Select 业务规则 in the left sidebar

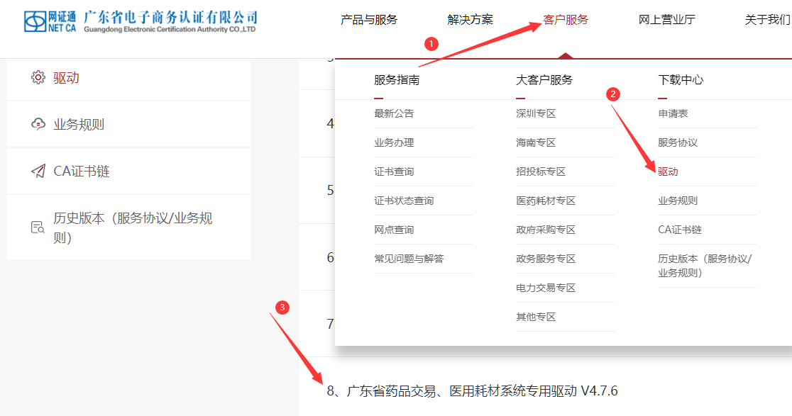click(79, 125)
